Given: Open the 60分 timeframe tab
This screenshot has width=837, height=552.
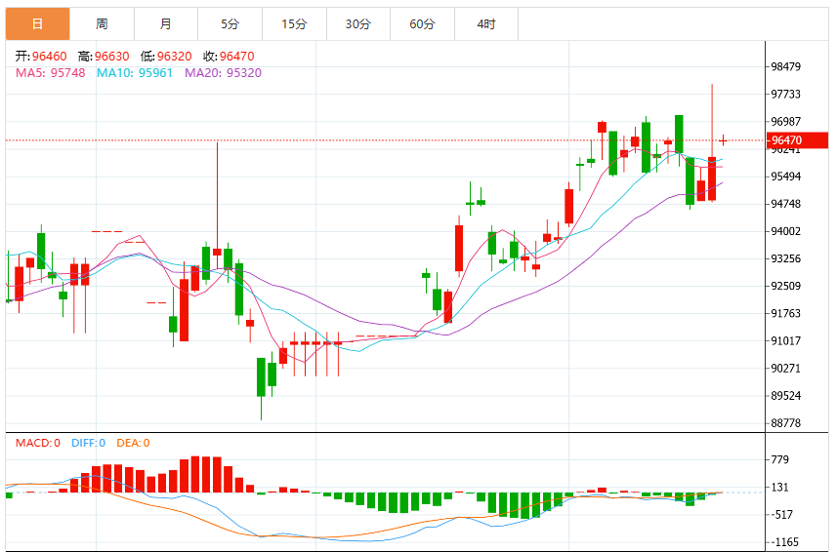Looking at the screenshot, I should [x=422, y=24].
